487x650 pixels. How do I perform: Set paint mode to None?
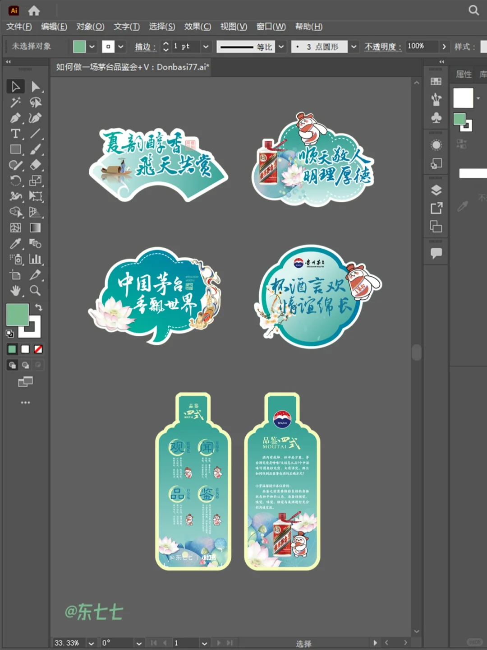click(38, 349)
